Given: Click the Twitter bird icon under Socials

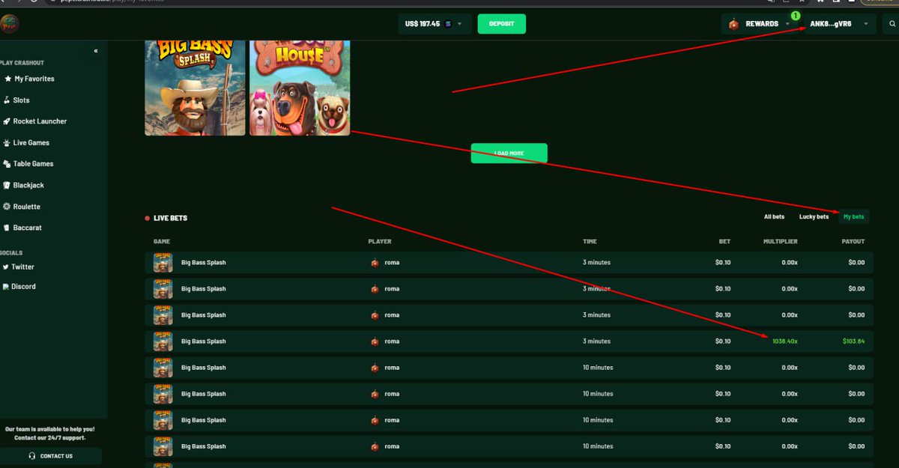Looking at the screenshot, I should pos(6,267).
